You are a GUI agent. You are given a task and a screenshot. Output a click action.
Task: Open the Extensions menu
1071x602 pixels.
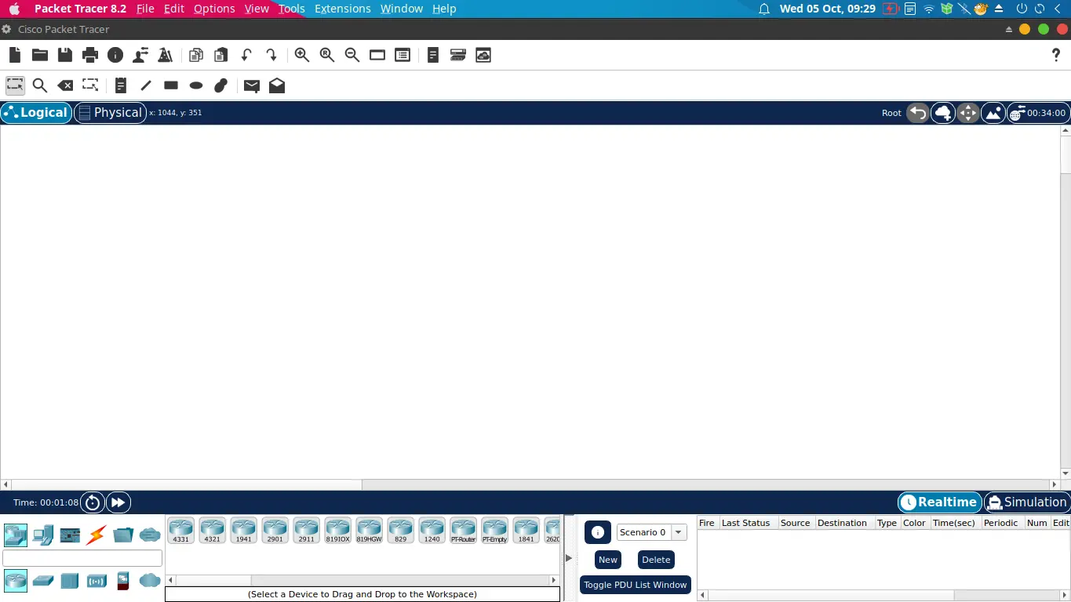[x=343, y=9]
